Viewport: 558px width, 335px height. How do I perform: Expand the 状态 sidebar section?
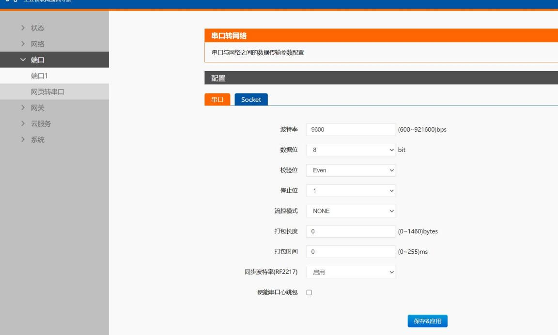click(x=37, y=28)
